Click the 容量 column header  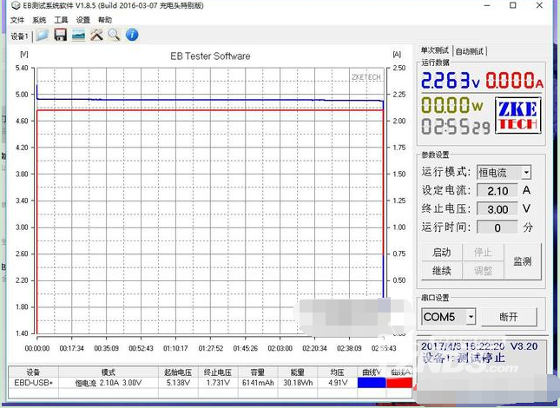[x=258, y=372]
